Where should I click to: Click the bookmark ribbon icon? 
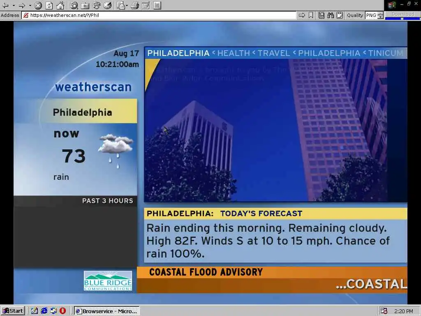(311, 15)
